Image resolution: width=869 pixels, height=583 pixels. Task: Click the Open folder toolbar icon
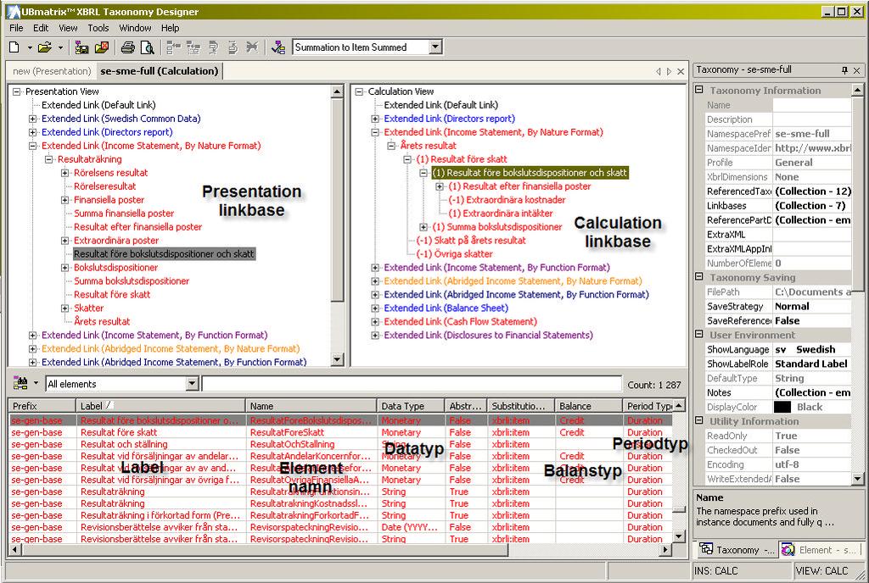44,47
